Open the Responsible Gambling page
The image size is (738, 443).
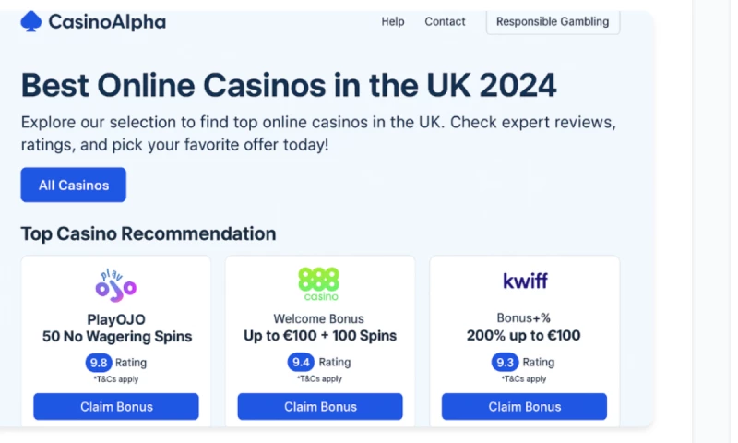[553, 21]
